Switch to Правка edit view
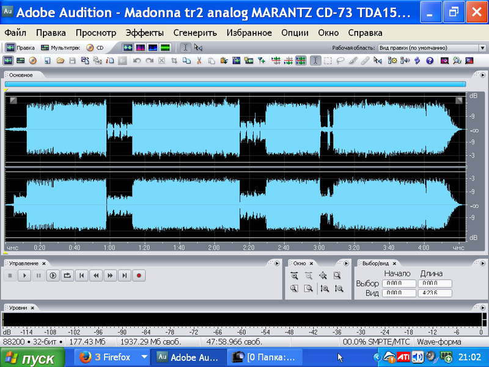This screenshot has width=489, height=367. (x=20, y=48)
